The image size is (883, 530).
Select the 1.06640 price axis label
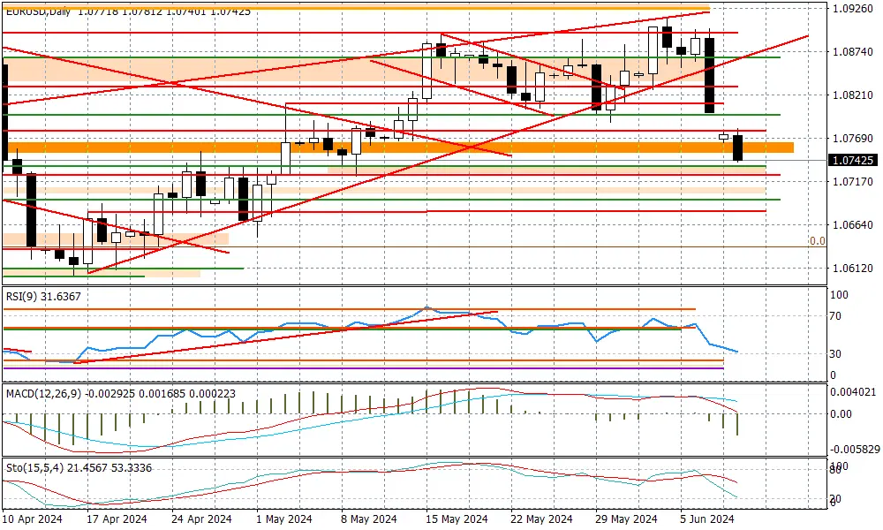[853, 224]
